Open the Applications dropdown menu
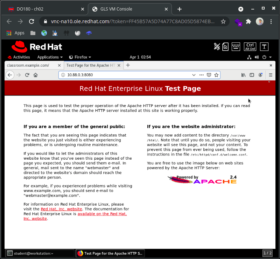Image resolution: width=280 pixels, height=259 pixels. [50, 57]
